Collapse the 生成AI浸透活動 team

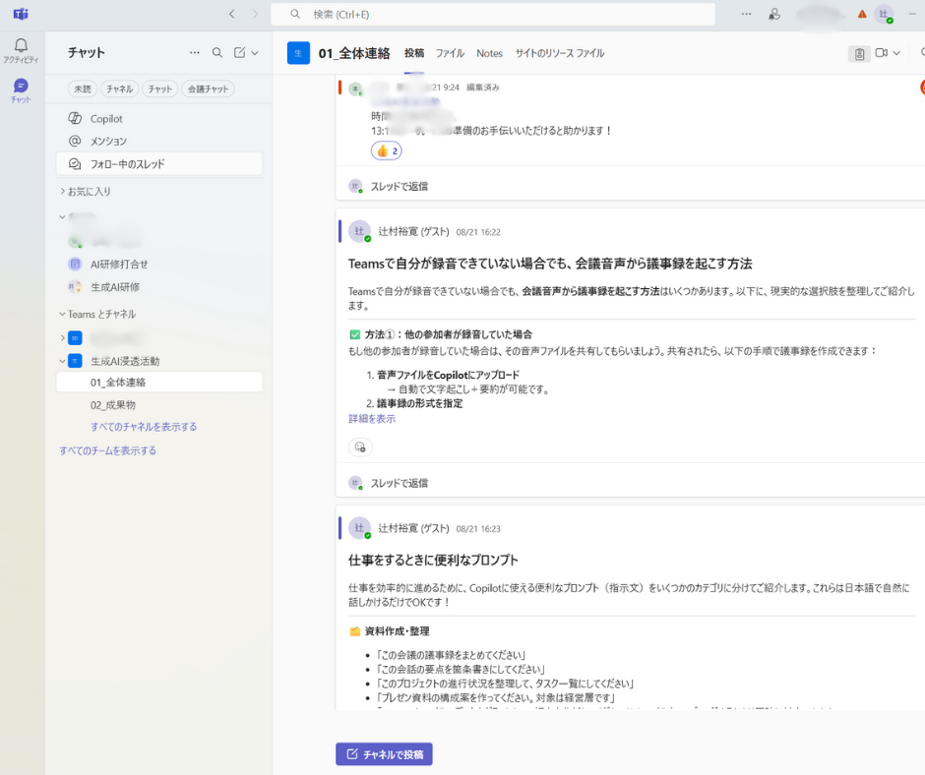63,361
